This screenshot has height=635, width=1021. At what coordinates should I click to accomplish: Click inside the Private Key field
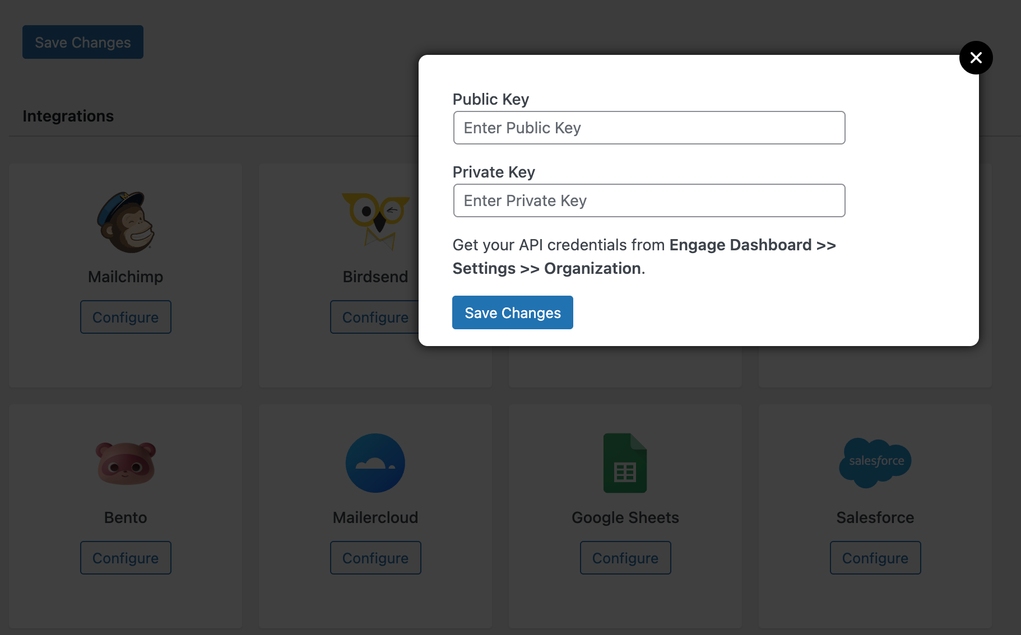click(x=648, y=200)
